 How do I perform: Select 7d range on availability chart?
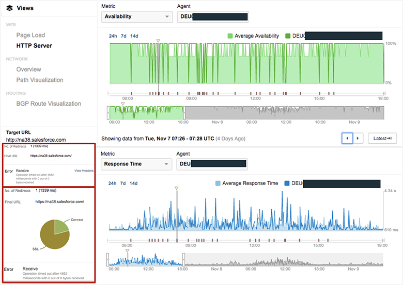(123, 36)
